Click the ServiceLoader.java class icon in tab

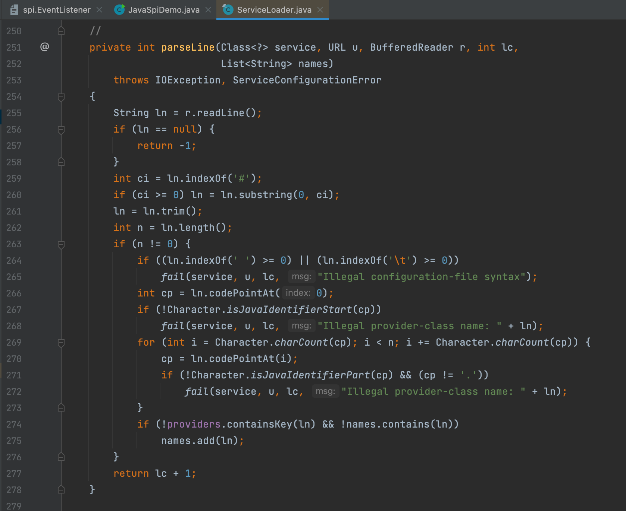[228, 10]
